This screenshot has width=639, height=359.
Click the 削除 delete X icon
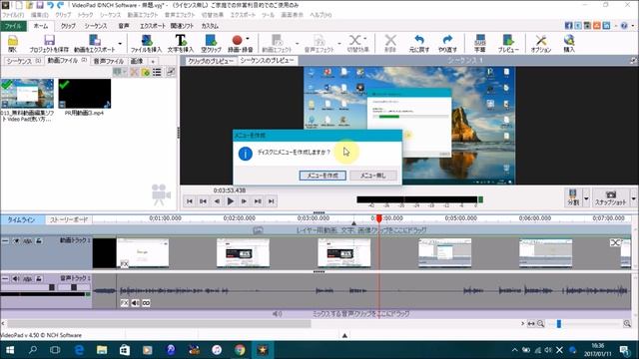click(x=390, y=43)
